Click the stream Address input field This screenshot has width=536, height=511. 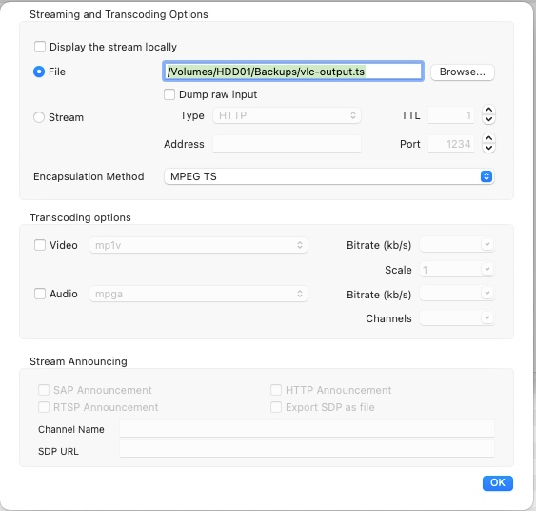(x=287, y=144)
